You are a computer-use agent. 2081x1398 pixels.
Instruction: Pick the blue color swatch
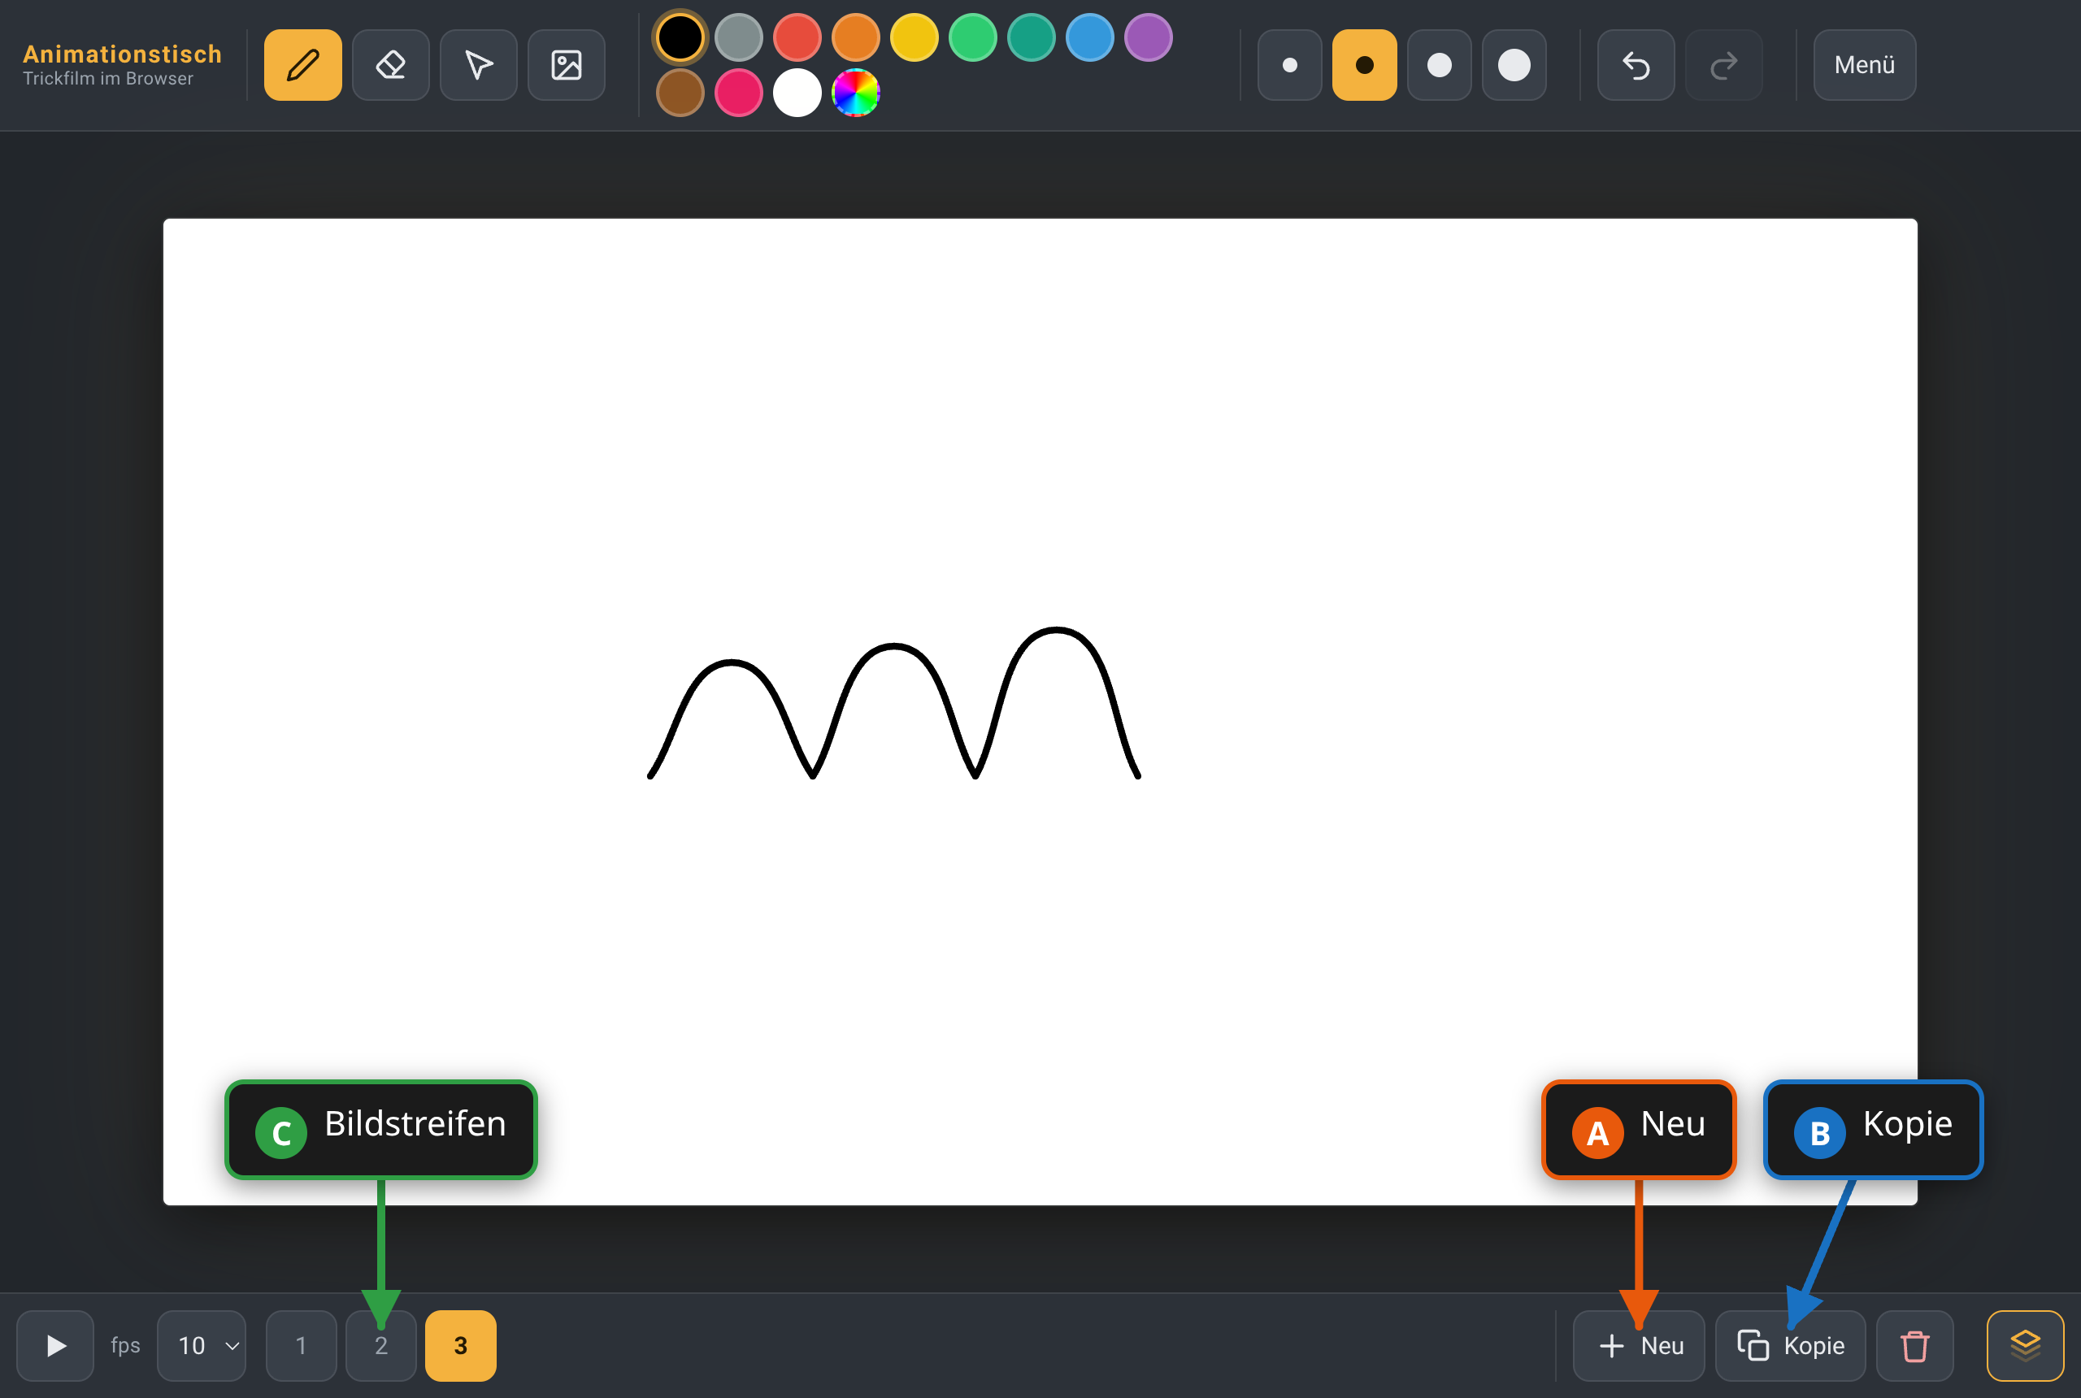(1089, 37)
